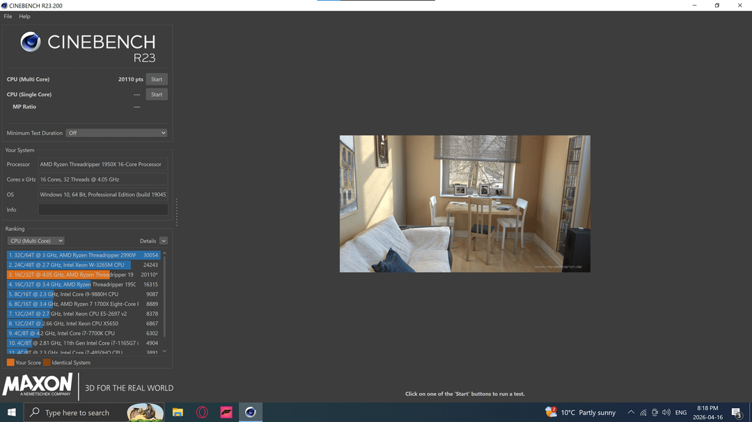This screenshot has width=752, height=422.
Task: Open the Windows Start menu
Action: click(12, 412)
